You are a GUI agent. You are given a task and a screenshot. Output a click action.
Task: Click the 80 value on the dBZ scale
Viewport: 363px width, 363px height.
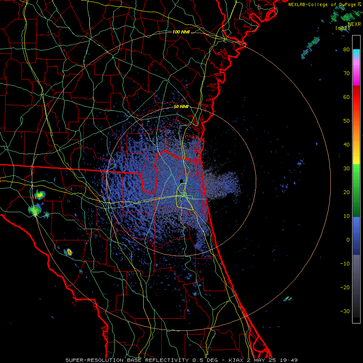[x=346, y=49]
